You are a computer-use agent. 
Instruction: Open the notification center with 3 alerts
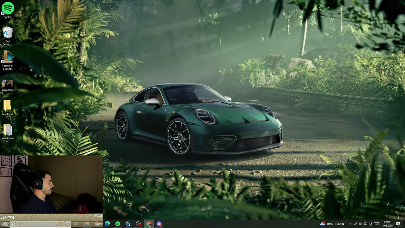399,224
